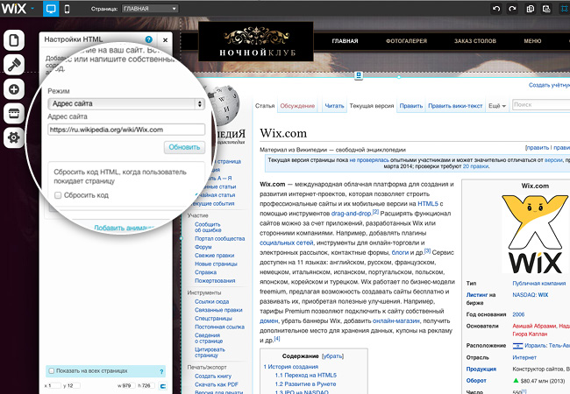The image size is (570, 394).
Task: Toggle Показать на всех страницах checkbox
Action: point(51,370)
